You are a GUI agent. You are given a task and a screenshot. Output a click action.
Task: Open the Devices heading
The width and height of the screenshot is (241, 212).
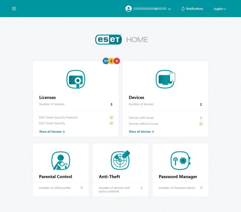pyautogui.click(x=136, y=98)
